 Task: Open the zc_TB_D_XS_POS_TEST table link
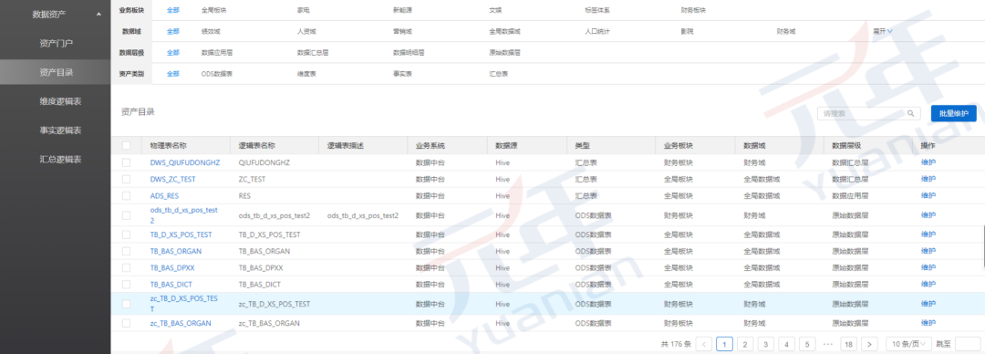183,304
